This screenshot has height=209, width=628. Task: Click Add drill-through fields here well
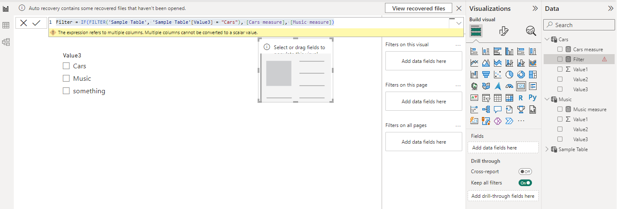[x=503, y=196]
